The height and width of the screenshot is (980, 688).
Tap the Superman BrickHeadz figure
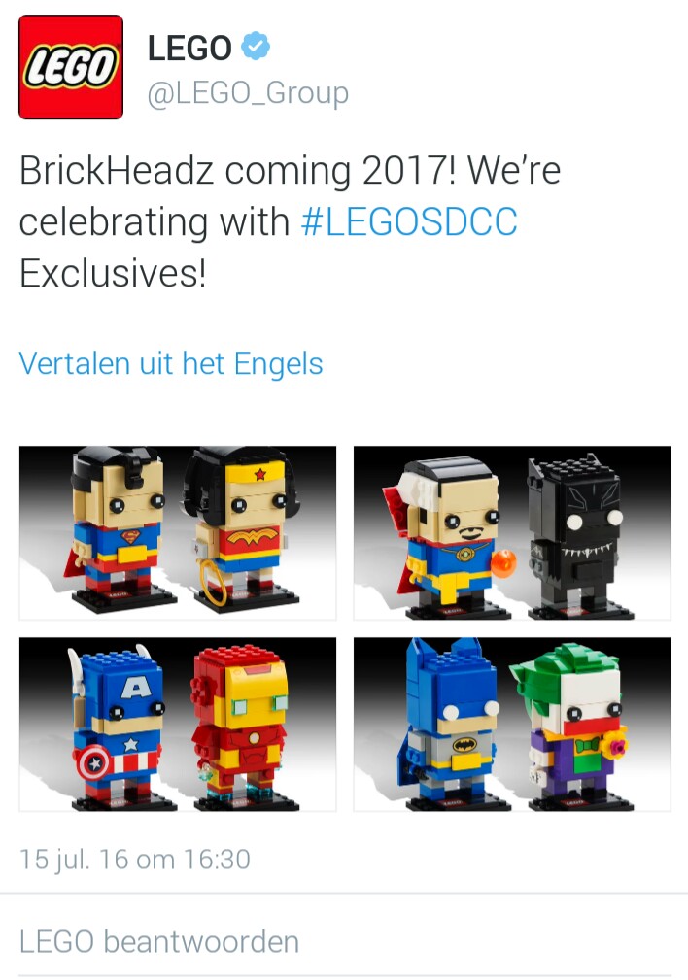pos(119,528)
